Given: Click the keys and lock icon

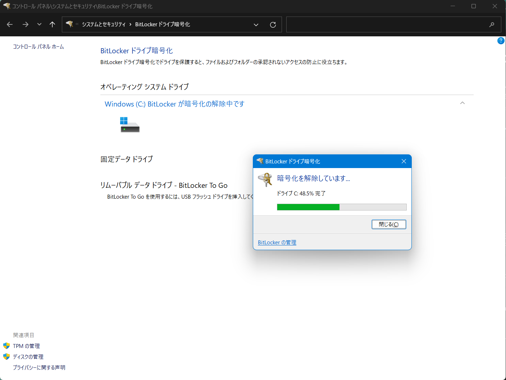Looking at the screenshot, I should pos(265,179).
